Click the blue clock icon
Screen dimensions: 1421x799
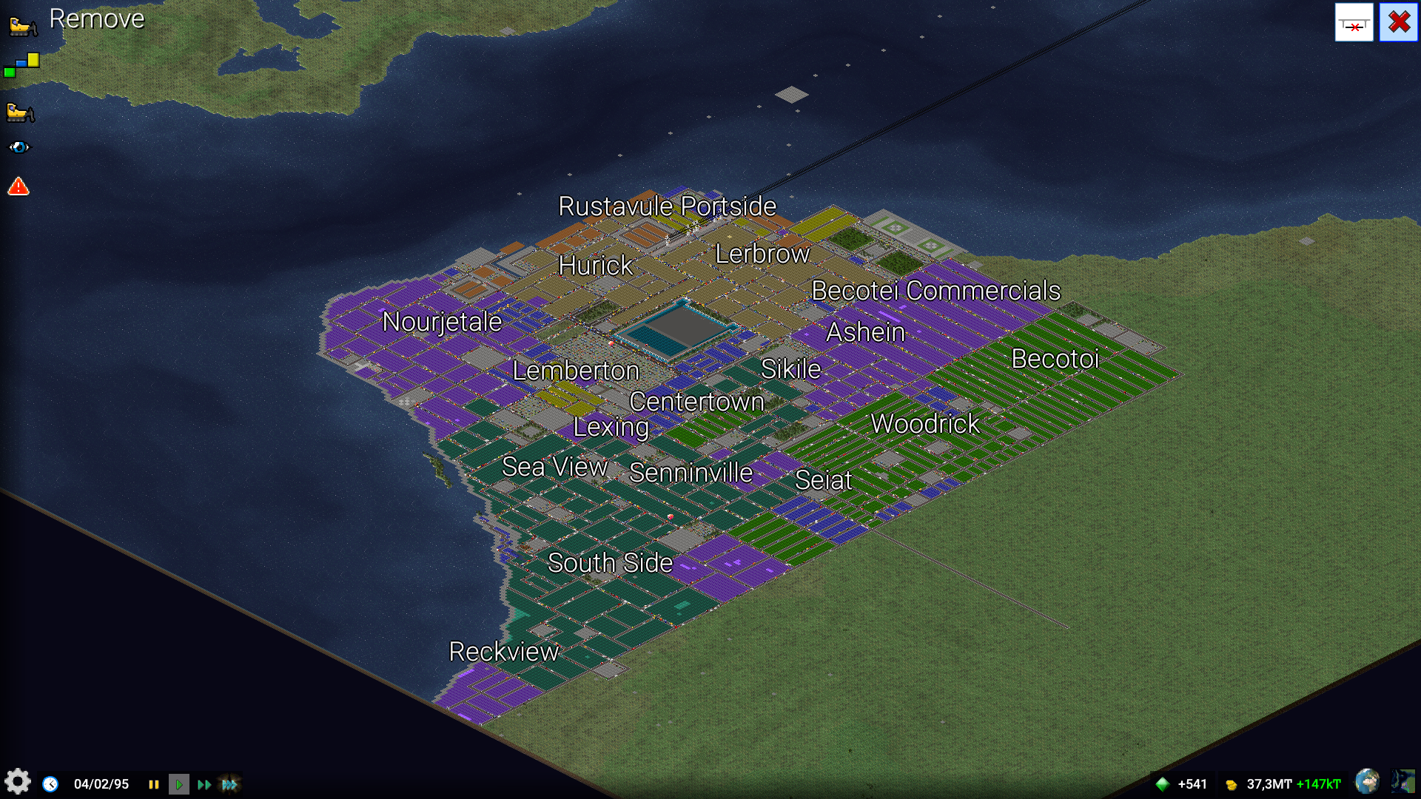click(x=50, y=784)
